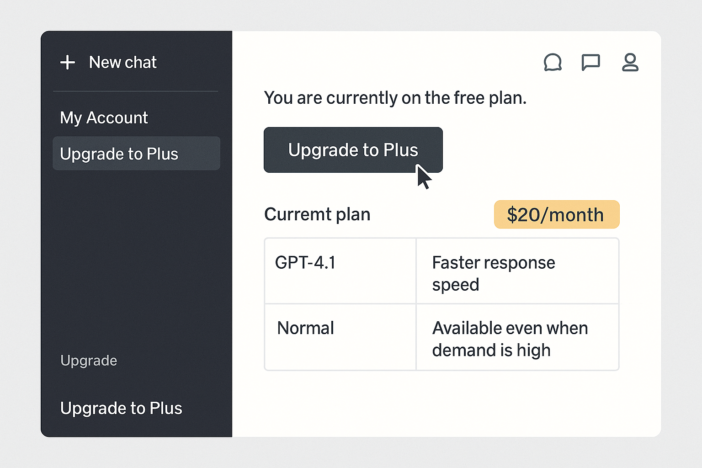Open the round speech bubble icon

[553, 63]
